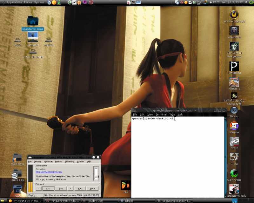Open the Applications menu in top panel
Screen dimensions: 254x203
click(14, 2)
